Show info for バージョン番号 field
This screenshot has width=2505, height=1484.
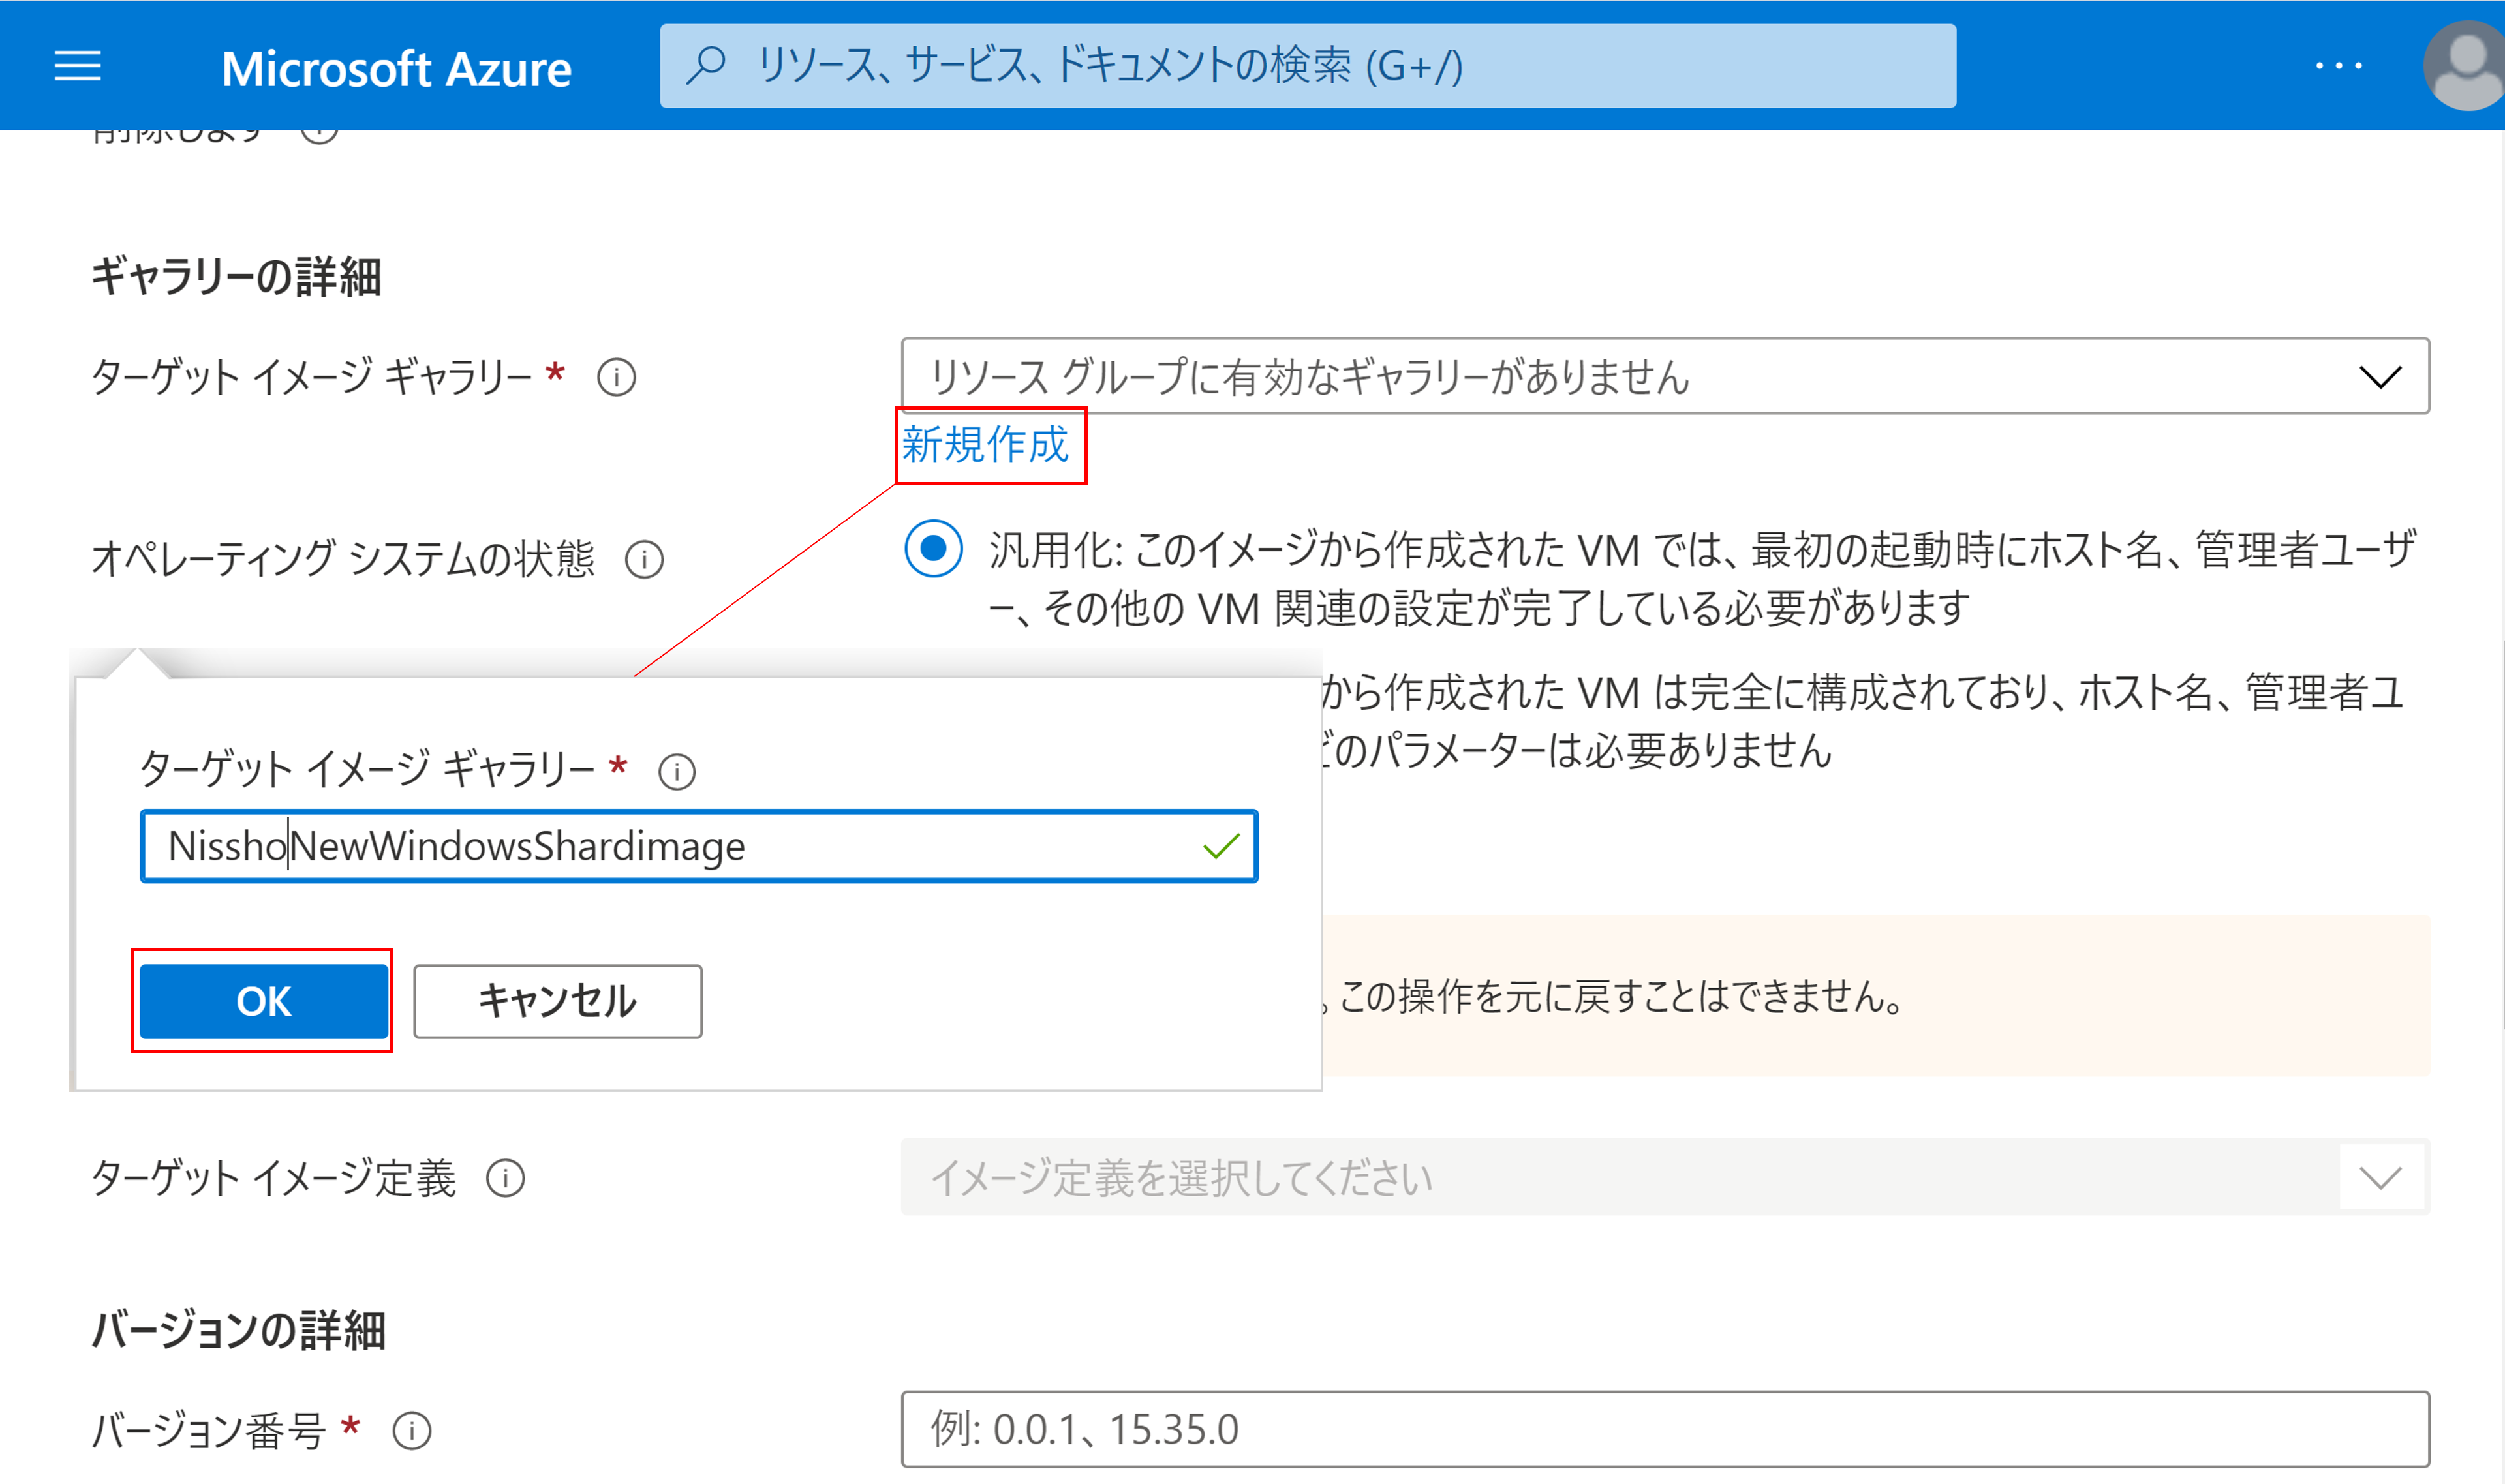tap(412, 1431)
